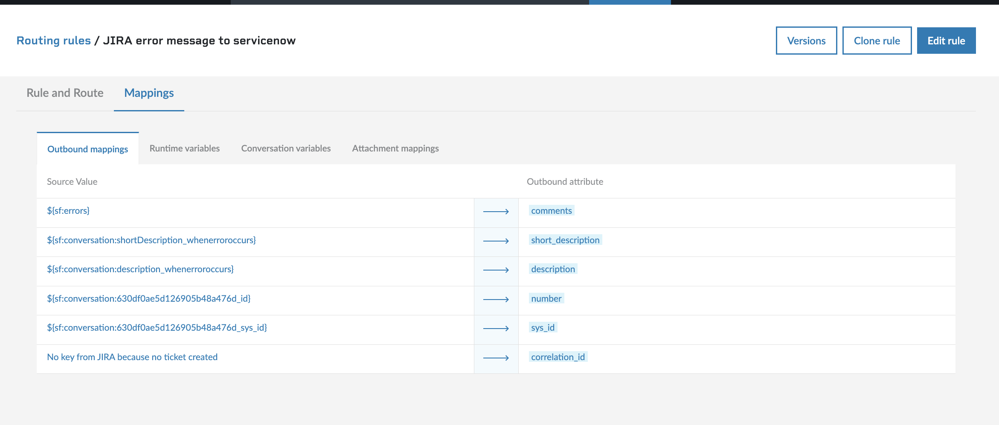Open the Runtime variables sub-tab

[185, 148]
